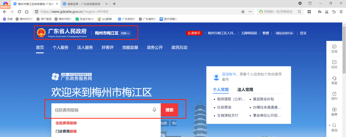This screenshot has height=137, width=346.
Task: Open the 客服 headset sidebar icon
Action: click(x=334, y=80)
